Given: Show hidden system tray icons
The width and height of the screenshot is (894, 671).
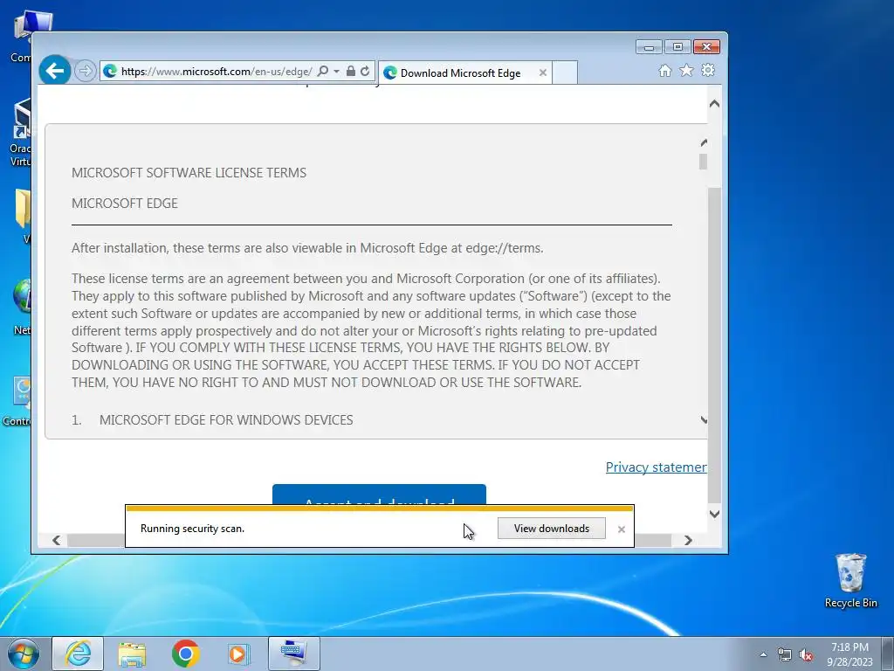Looking at the screenshot, I should (763, 654).
